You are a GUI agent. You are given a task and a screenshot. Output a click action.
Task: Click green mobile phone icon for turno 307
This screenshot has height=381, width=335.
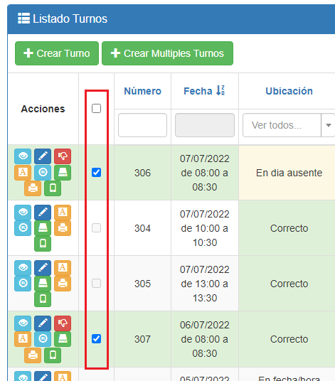(x=53, y=355)
